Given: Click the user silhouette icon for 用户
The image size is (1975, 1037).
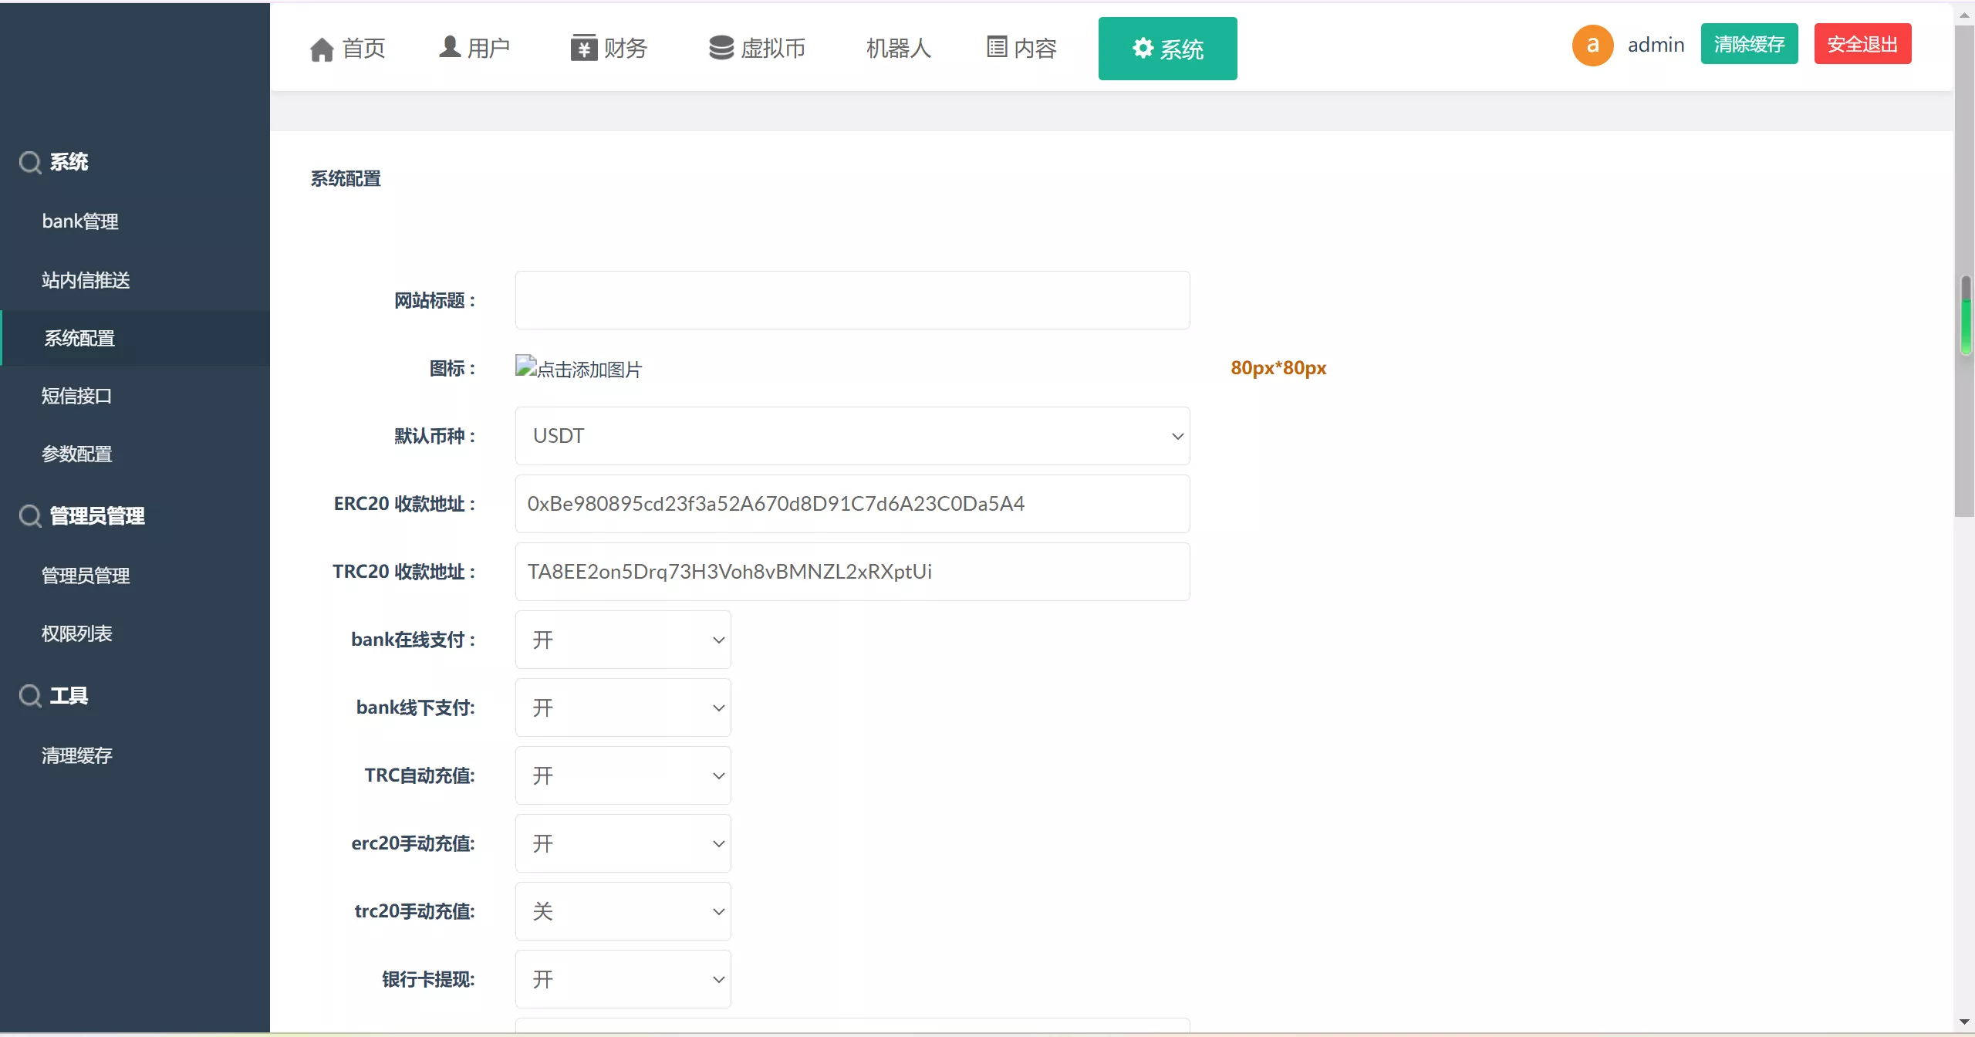Looking at the screenshot, I should click(450, 47).
